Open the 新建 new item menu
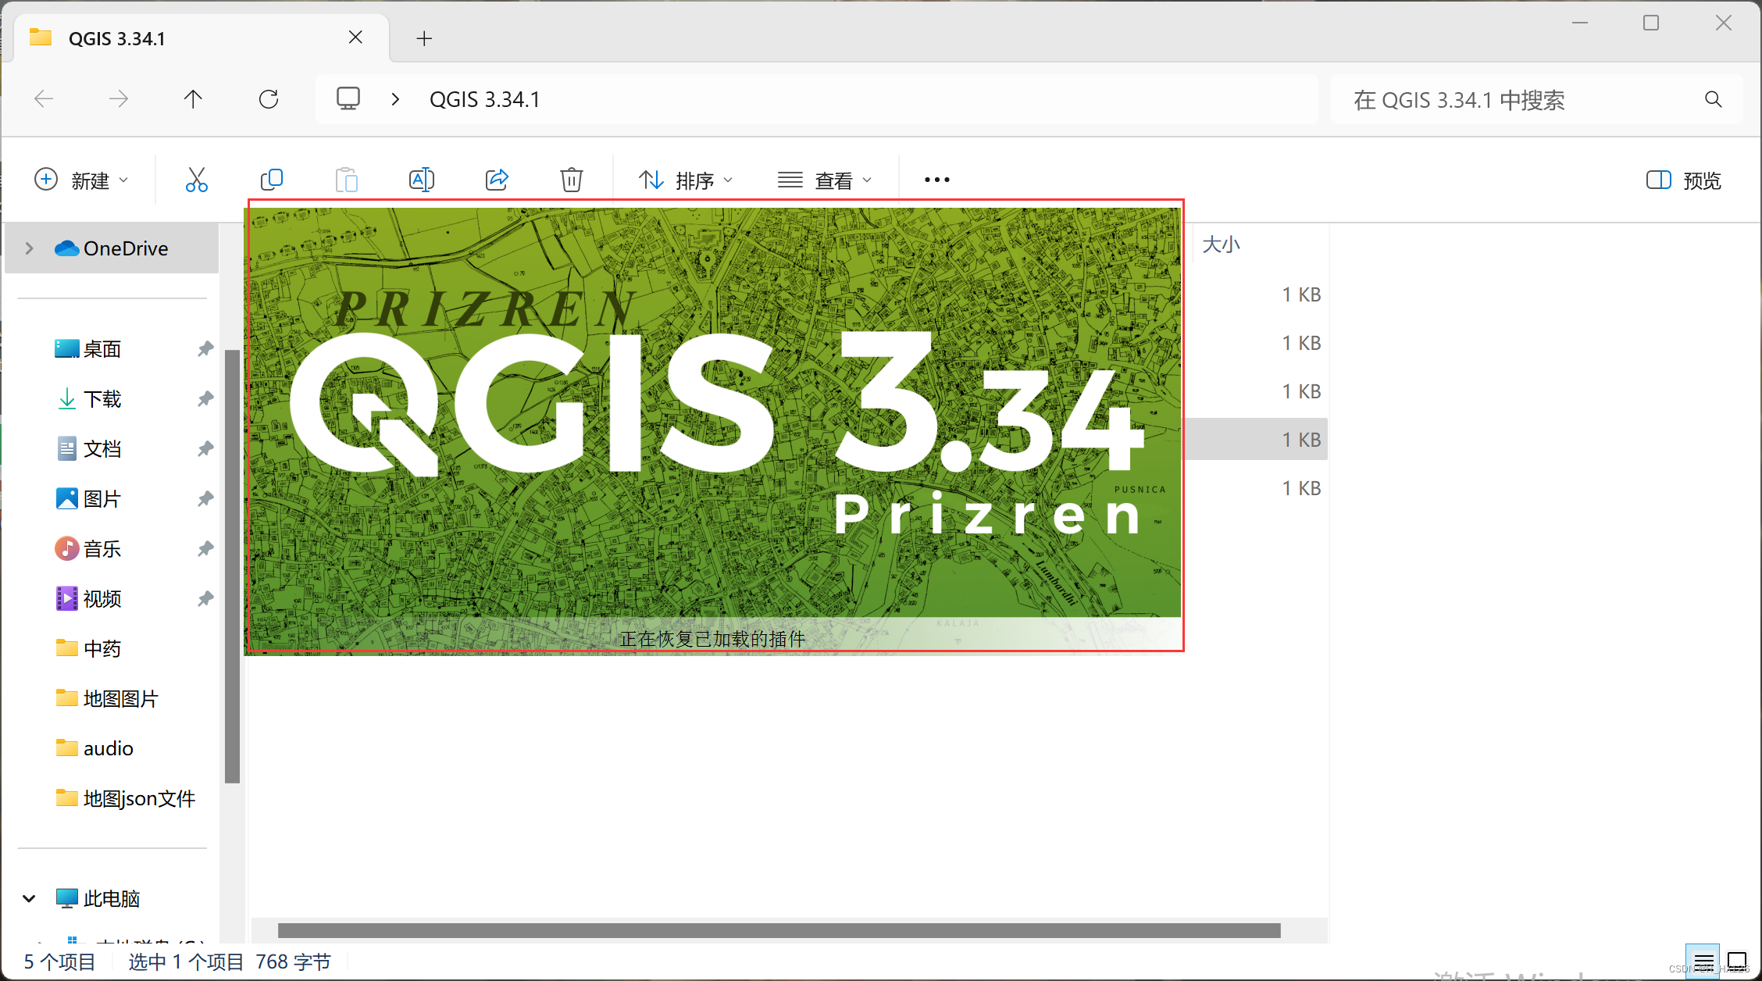Screen dimensions: 1762x981 click(81, 180)
